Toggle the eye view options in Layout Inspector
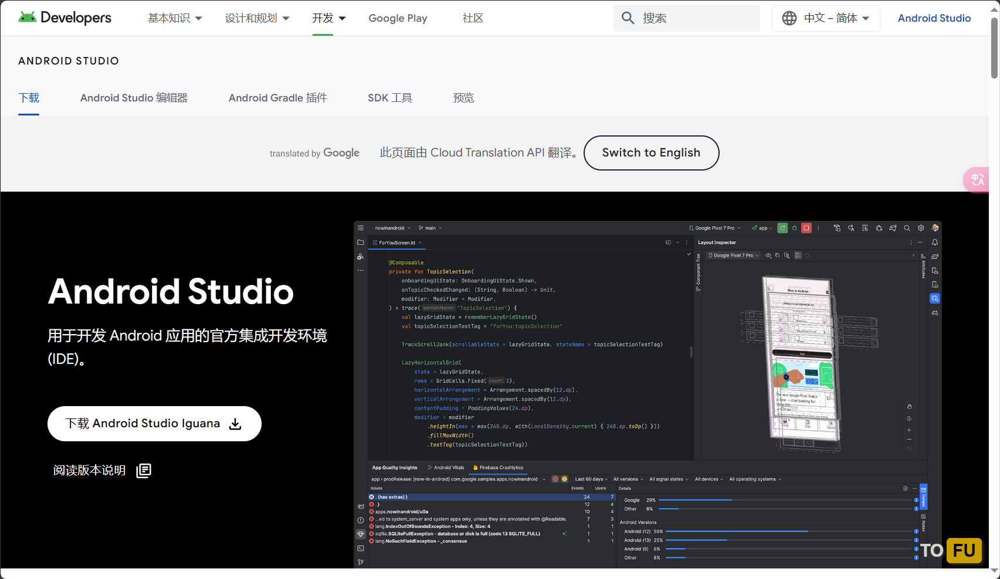The image size is (1000, 579). coord(769,256)
